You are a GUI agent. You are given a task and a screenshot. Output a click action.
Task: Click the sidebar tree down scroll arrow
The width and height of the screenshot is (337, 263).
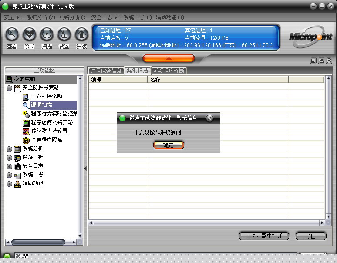pos(80,236)
